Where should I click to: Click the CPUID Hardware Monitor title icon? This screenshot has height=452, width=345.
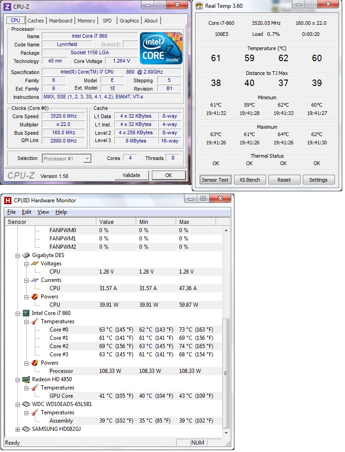pyautogui.click(x=8, y=200)
